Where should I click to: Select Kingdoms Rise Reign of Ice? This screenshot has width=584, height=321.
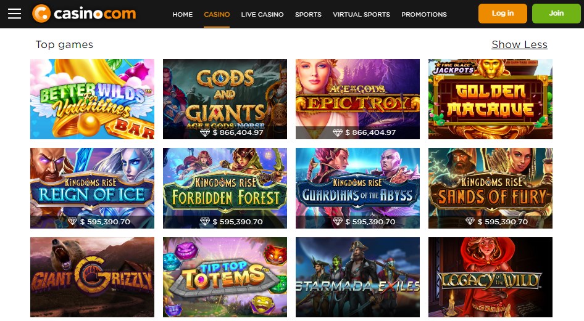[93, 189]
